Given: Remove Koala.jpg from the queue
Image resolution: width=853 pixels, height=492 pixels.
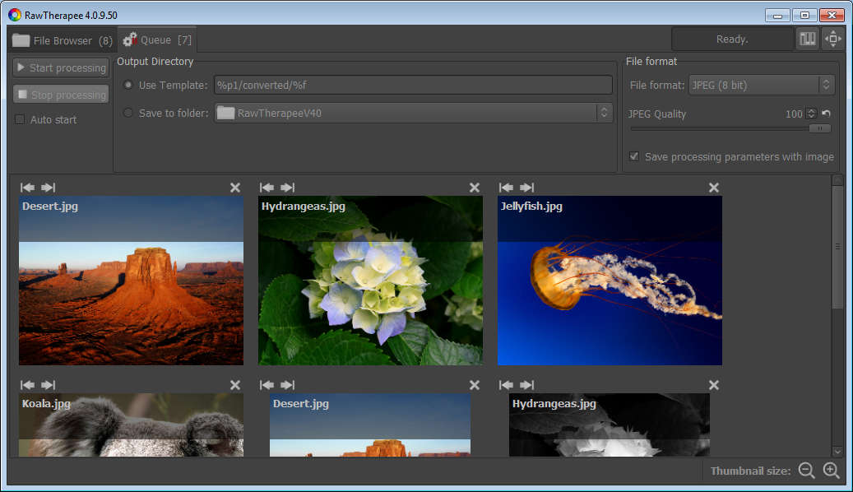Looking at the screenshot, I should (x=235, y=385).
